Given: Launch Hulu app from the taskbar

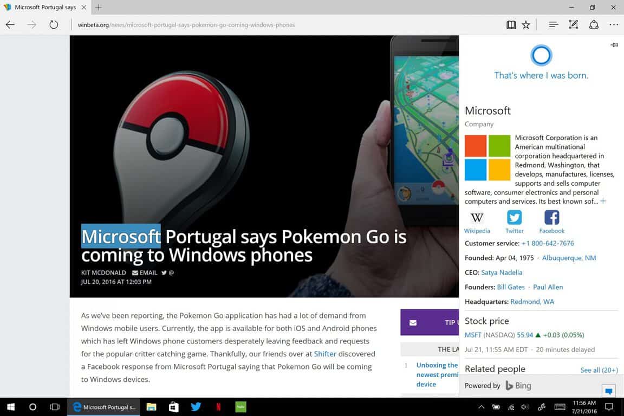Looking at the screenshot, I should [x=240, y=407].
